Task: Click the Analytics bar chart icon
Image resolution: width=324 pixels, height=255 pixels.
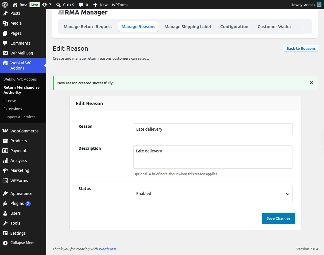Action: click(x=5, y=161)
